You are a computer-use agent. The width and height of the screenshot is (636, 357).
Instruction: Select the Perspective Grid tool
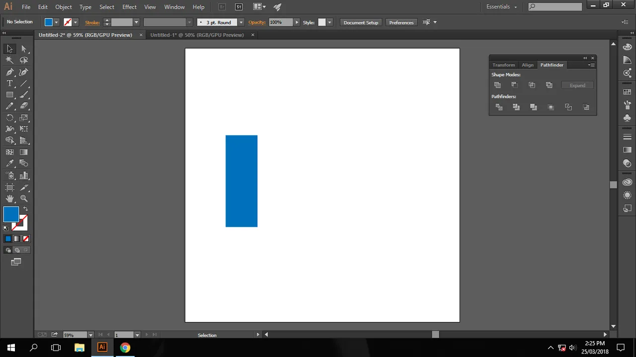pyautogui.click(x=24, y=141)
